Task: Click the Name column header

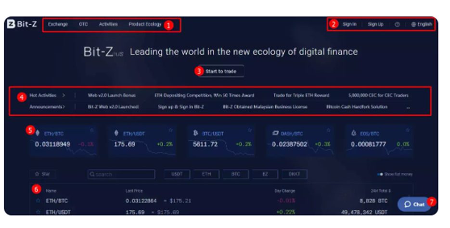Action: pyautogui.click(x=51, y=190)
